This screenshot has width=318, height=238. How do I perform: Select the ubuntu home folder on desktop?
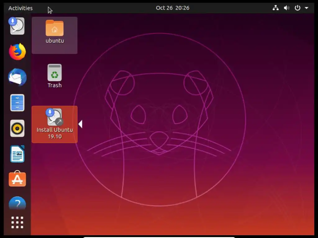(55, 35)
